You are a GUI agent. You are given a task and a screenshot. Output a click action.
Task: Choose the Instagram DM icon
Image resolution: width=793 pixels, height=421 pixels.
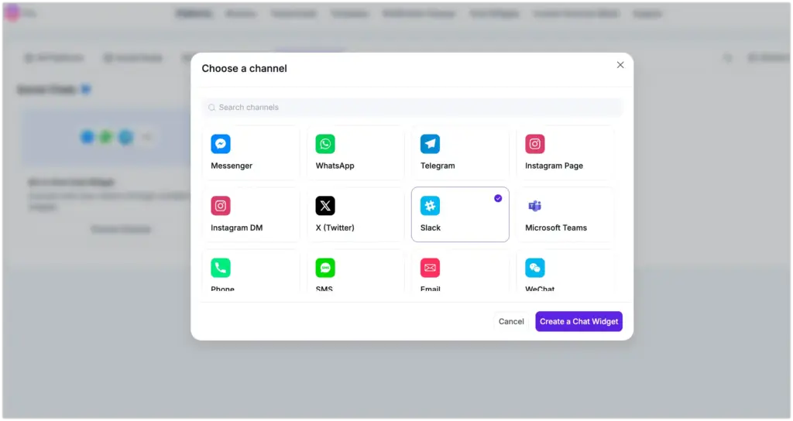(221, 206)
